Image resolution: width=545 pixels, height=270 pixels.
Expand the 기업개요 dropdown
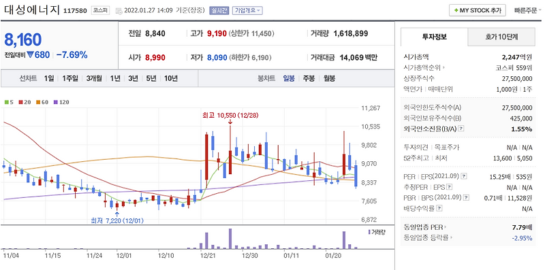click(x=247, y=10)
